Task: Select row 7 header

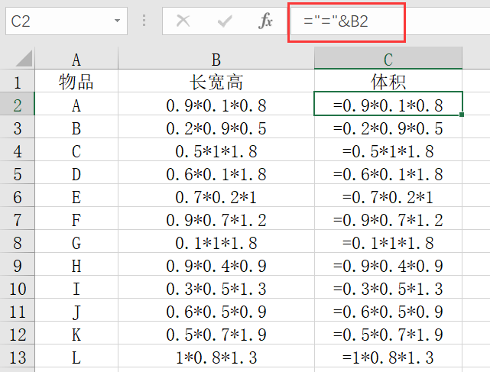Action: (x=17, y=218)
